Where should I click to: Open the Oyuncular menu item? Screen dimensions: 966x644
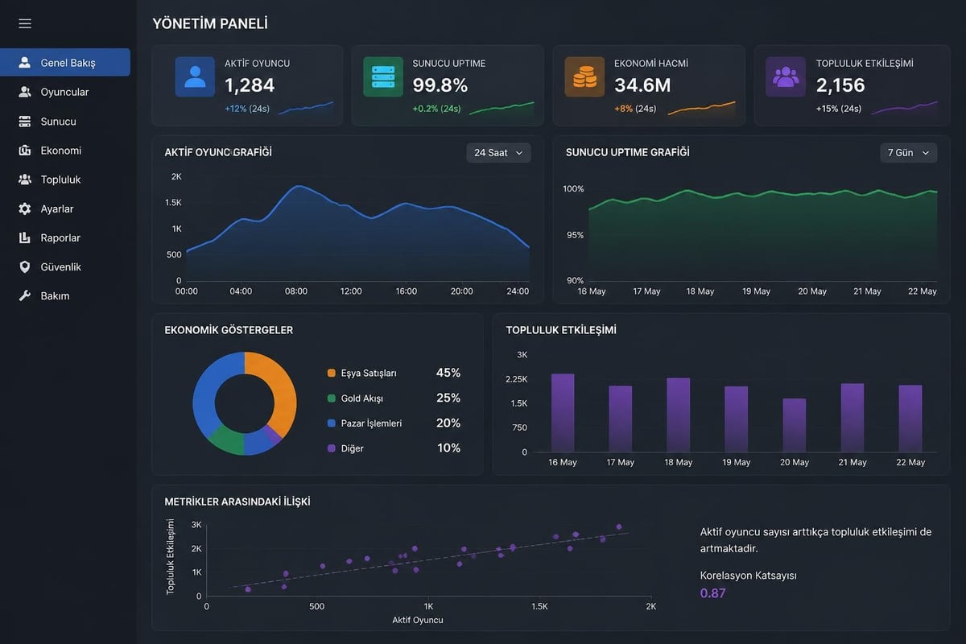[65, 92]
